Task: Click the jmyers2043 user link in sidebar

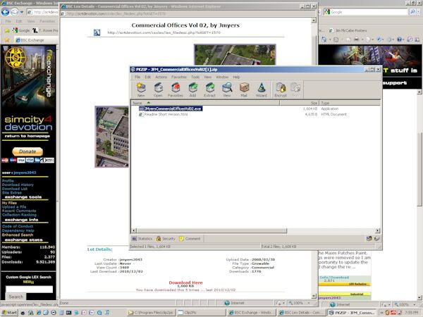Action: click(x=25, y=173)
